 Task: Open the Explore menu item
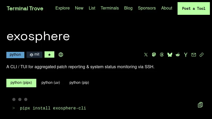point(63,8)
